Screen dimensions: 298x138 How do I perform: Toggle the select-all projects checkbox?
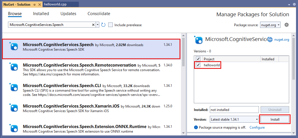click(198, 59)
